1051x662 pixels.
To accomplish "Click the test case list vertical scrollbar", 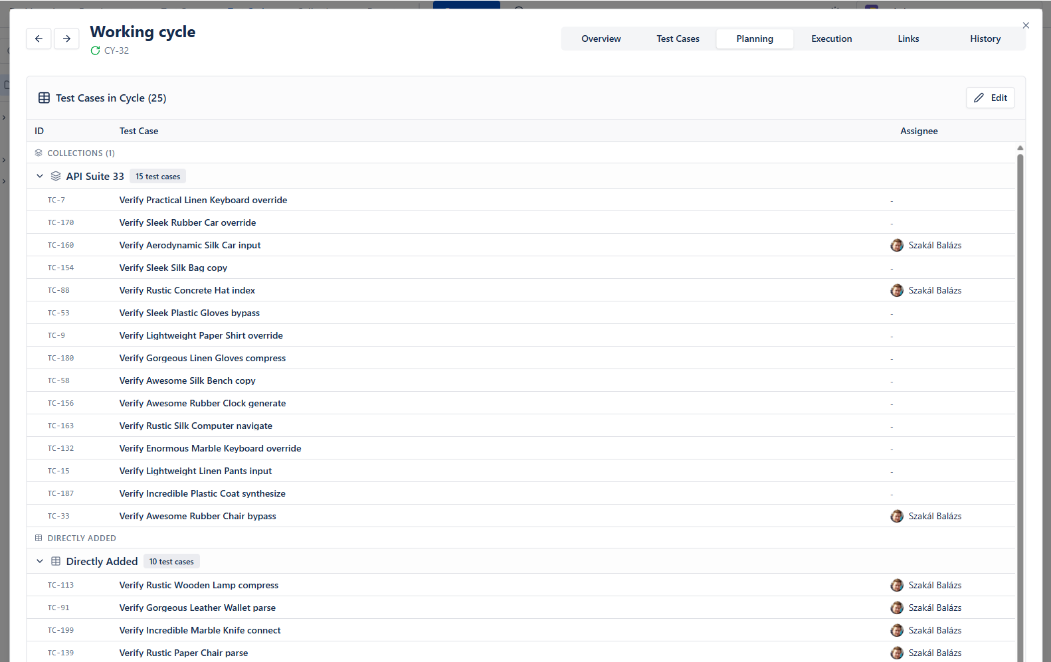I will coord(1020,398).
